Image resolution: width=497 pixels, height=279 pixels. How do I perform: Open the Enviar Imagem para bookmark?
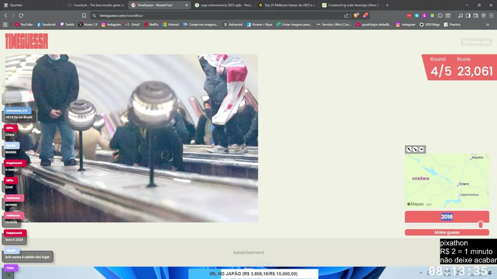(x=294, y=24)
